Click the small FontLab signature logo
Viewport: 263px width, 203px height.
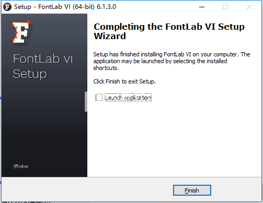pos(20,166)
